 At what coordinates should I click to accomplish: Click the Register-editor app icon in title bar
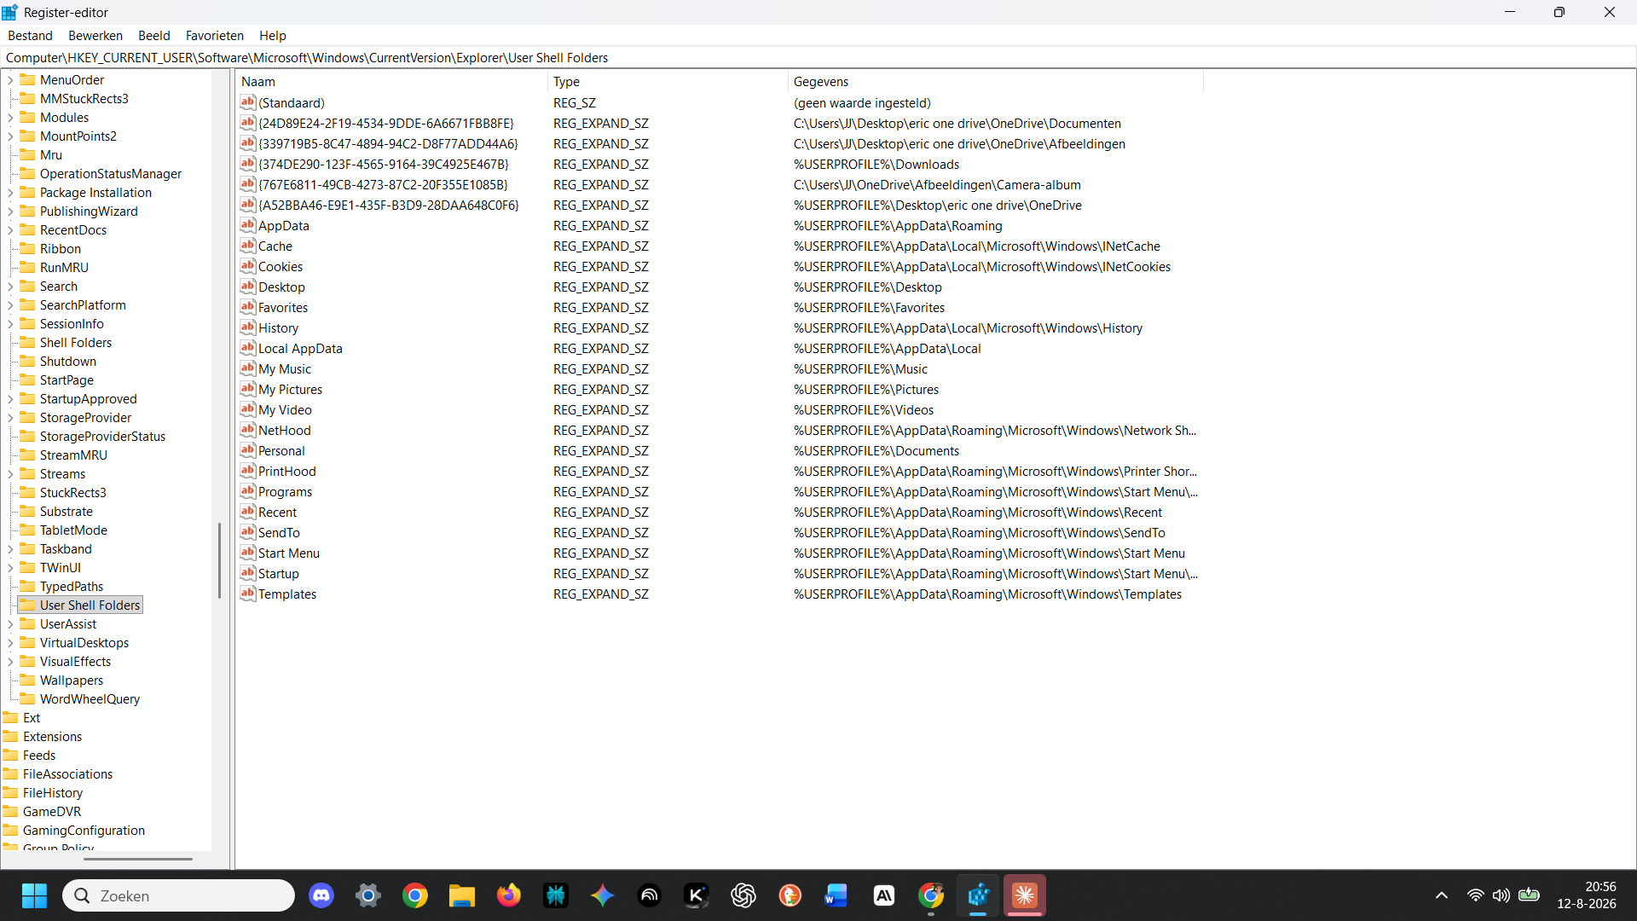[9, 12]
